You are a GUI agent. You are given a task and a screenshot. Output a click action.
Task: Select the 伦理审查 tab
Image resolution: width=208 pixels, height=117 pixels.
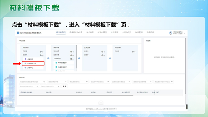(x=114, y=32)
